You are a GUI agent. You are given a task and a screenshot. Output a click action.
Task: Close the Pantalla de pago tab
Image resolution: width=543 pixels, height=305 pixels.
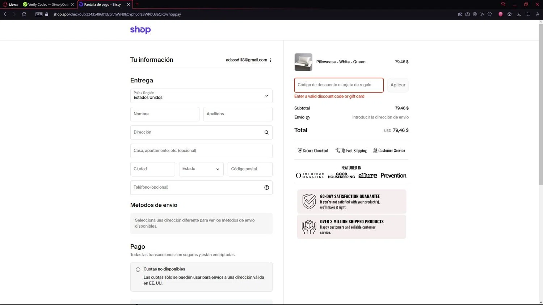[x=129, y=4]
